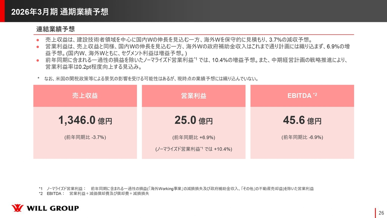This screenshot has height=218, width=387.
Task: Click footnote *2 EBITDA definition
Action: [x=94, y=194]
